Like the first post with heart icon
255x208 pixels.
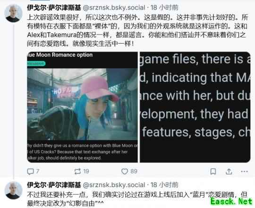(125, 172)
